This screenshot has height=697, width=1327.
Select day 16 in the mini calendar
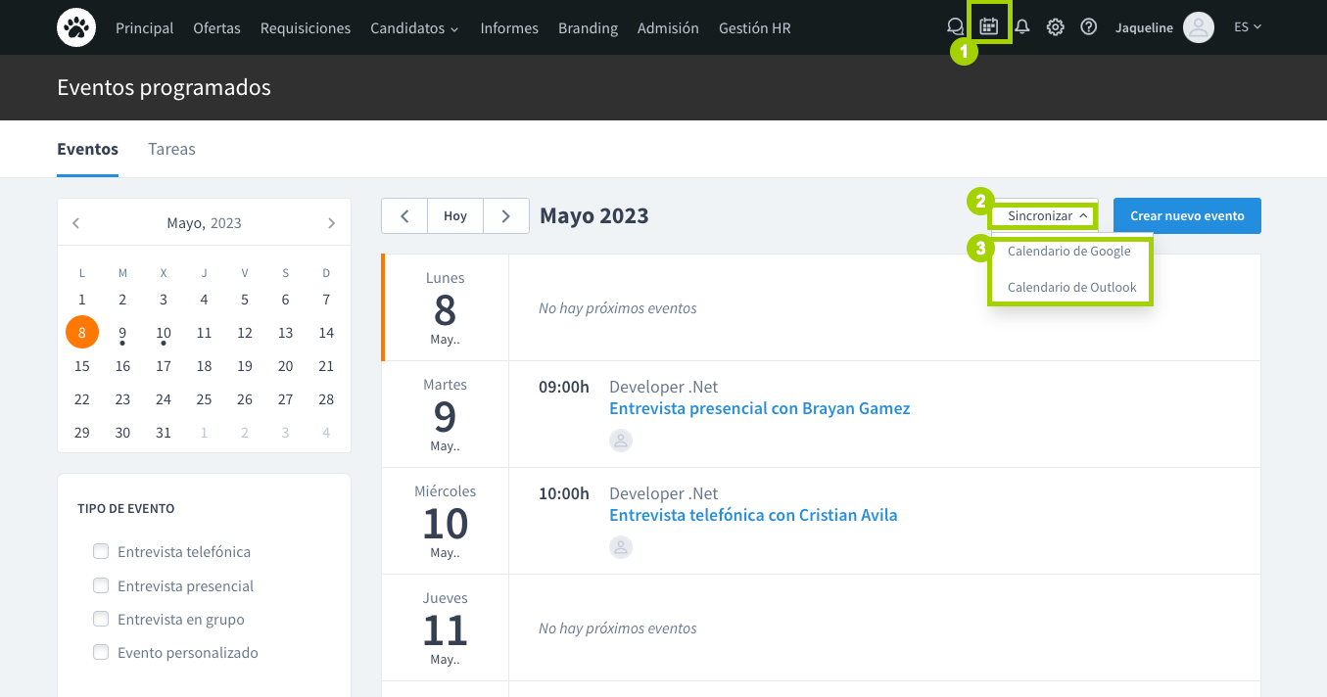[122, 366]
